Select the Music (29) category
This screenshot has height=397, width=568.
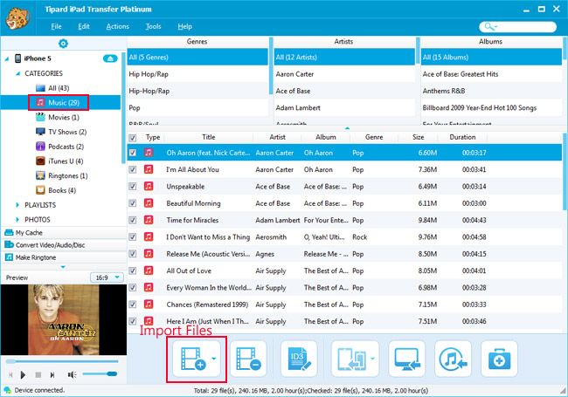(58, 103)
